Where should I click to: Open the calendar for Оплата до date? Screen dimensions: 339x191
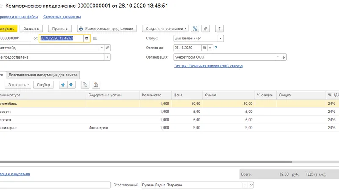(204, 48)
